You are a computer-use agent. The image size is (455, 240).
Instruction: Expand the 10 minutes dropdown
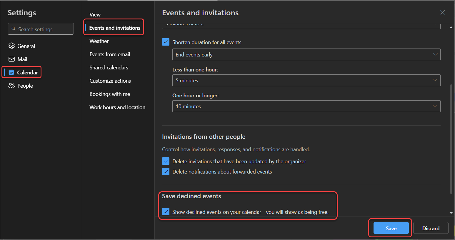306,106
